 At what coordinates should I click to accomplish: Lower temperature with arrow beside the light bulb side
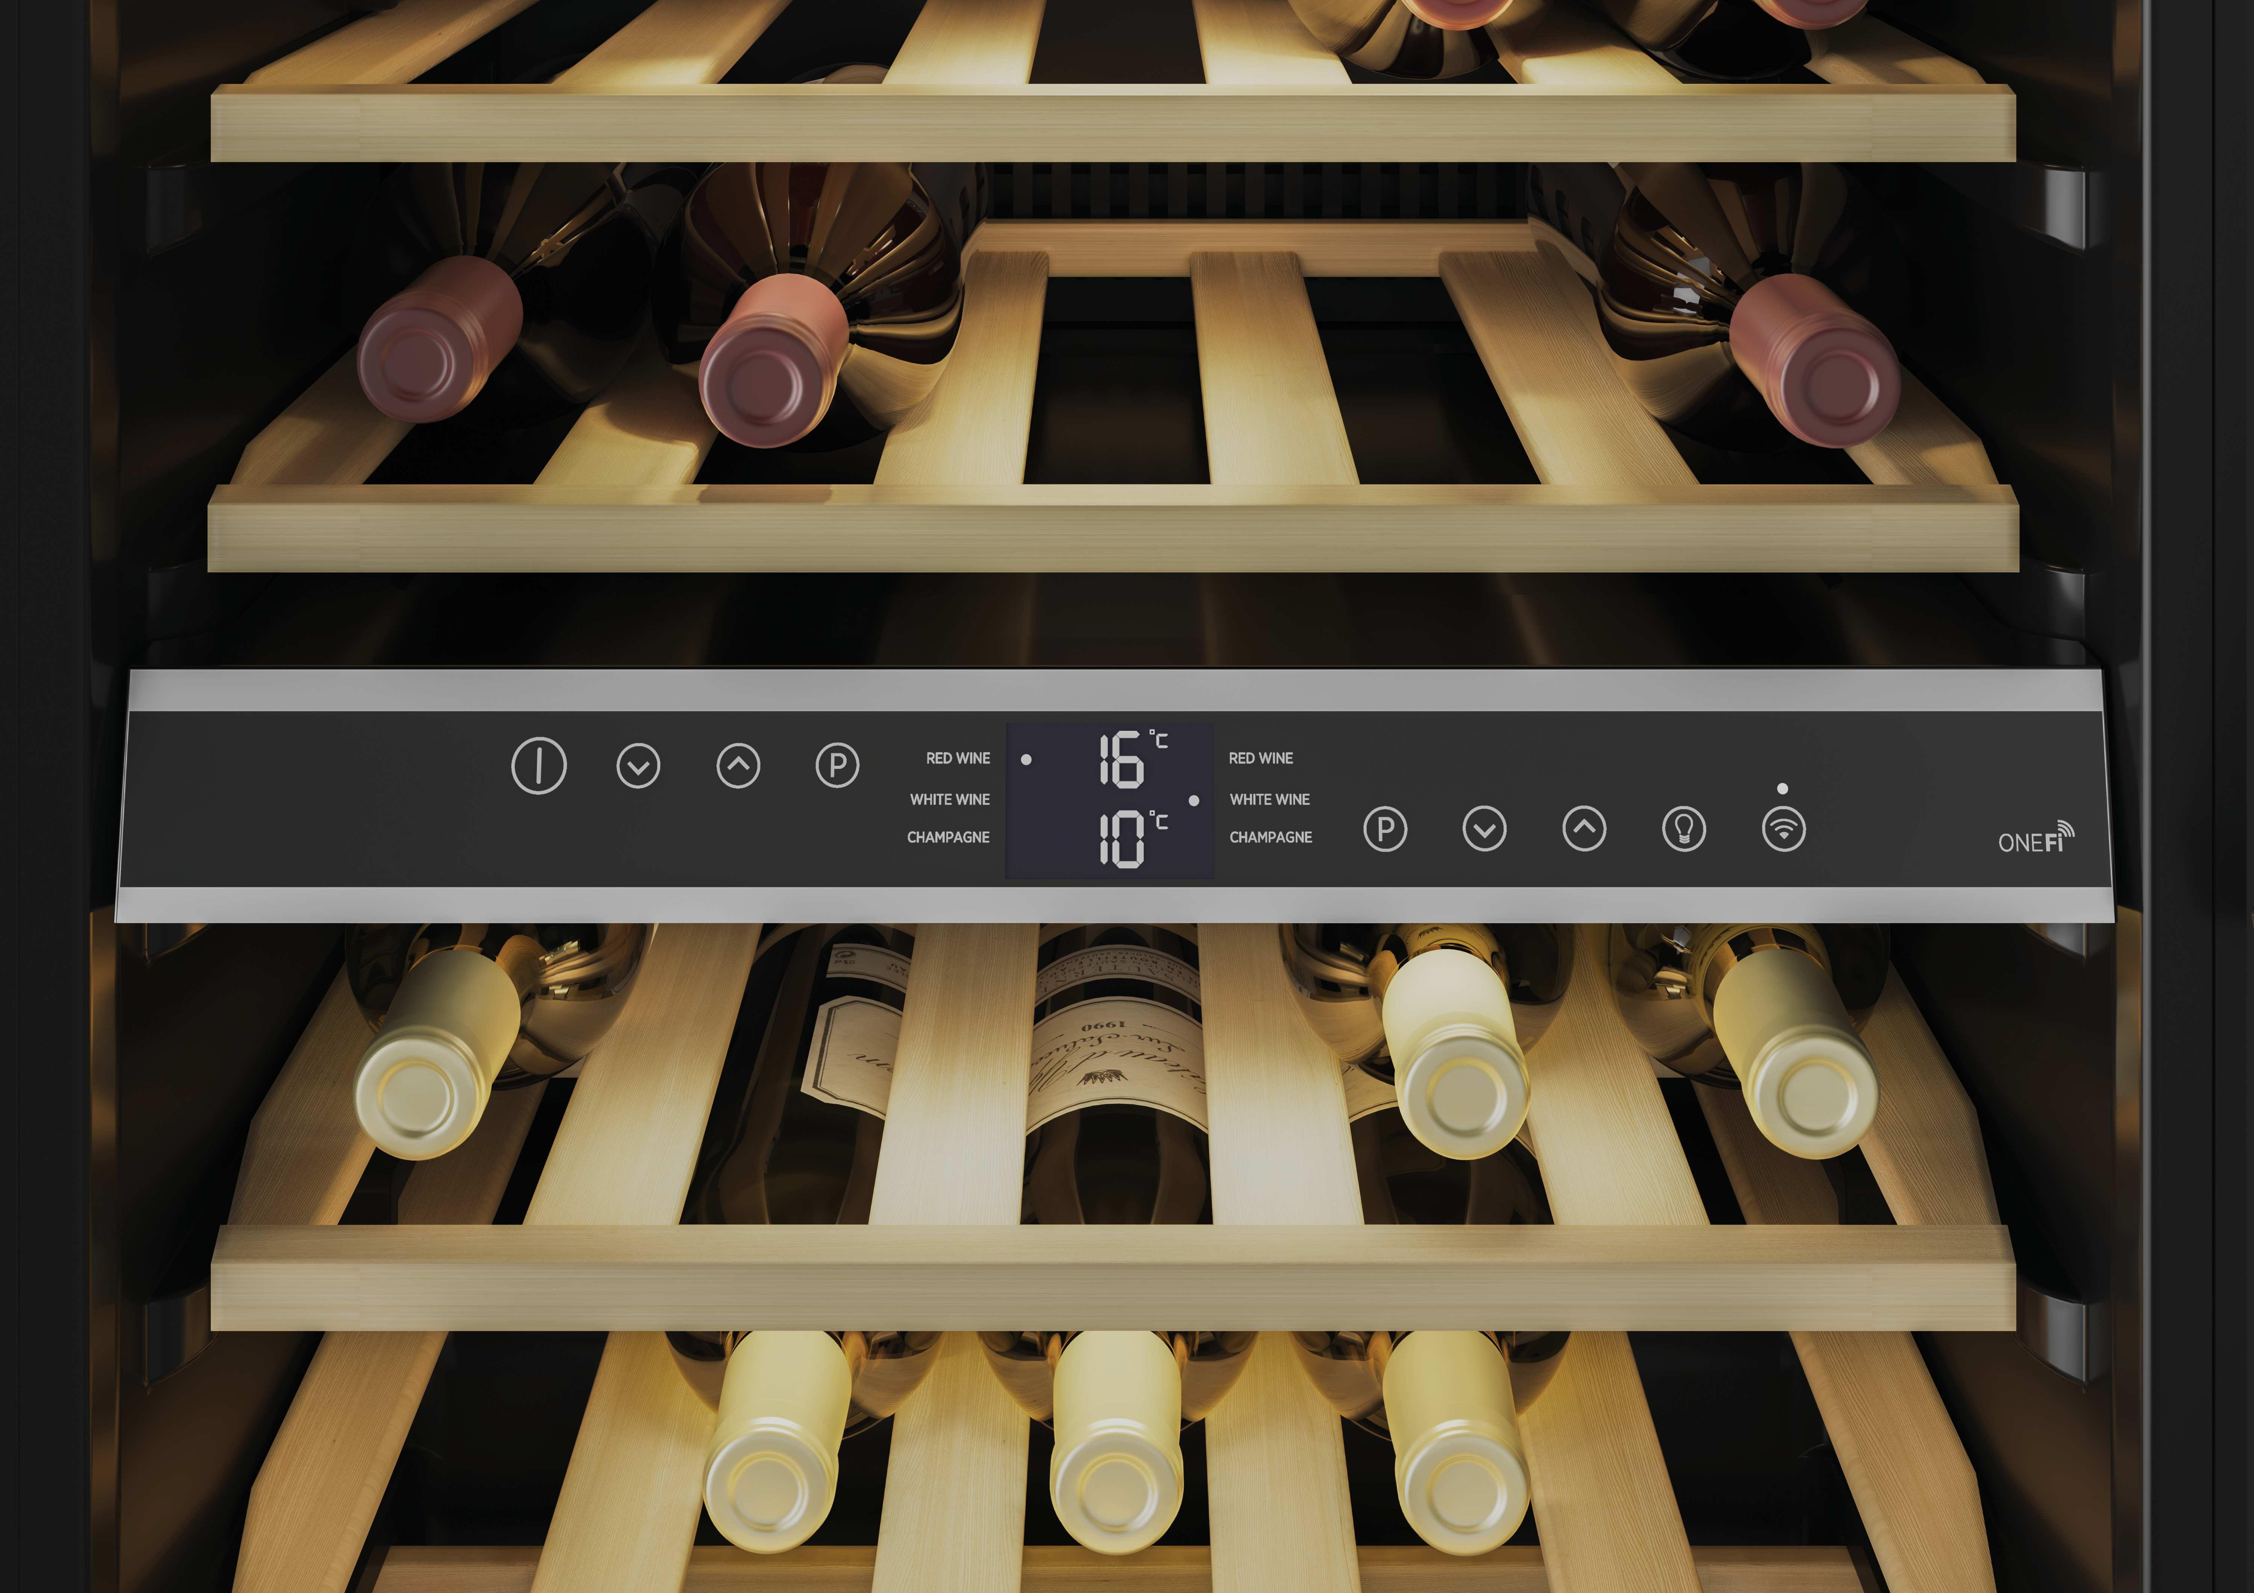(1484, 830)
